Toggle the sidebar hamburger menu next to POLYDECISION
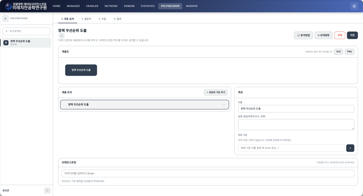 [6, 18]
